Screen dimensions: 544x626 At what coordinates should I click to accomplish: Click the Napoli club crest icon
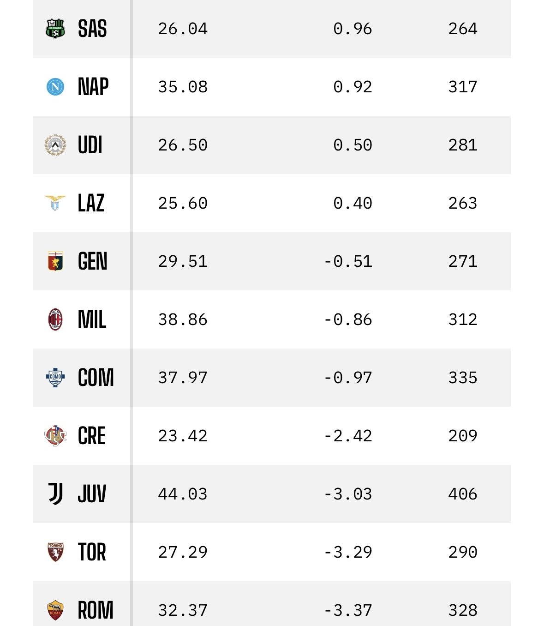point(55,87)
